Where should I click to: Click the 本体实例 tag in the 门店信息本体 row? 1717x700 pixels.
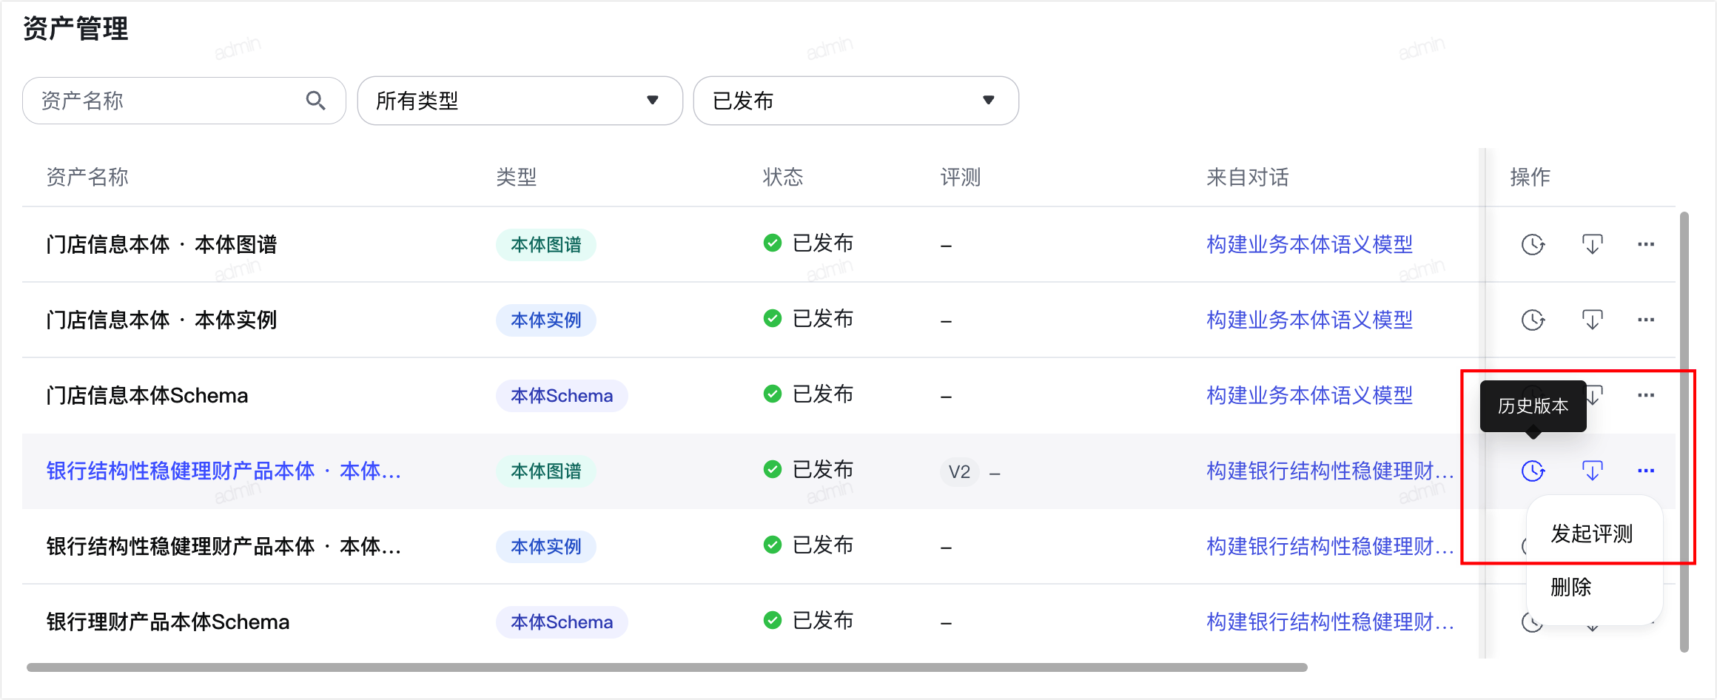546,320
